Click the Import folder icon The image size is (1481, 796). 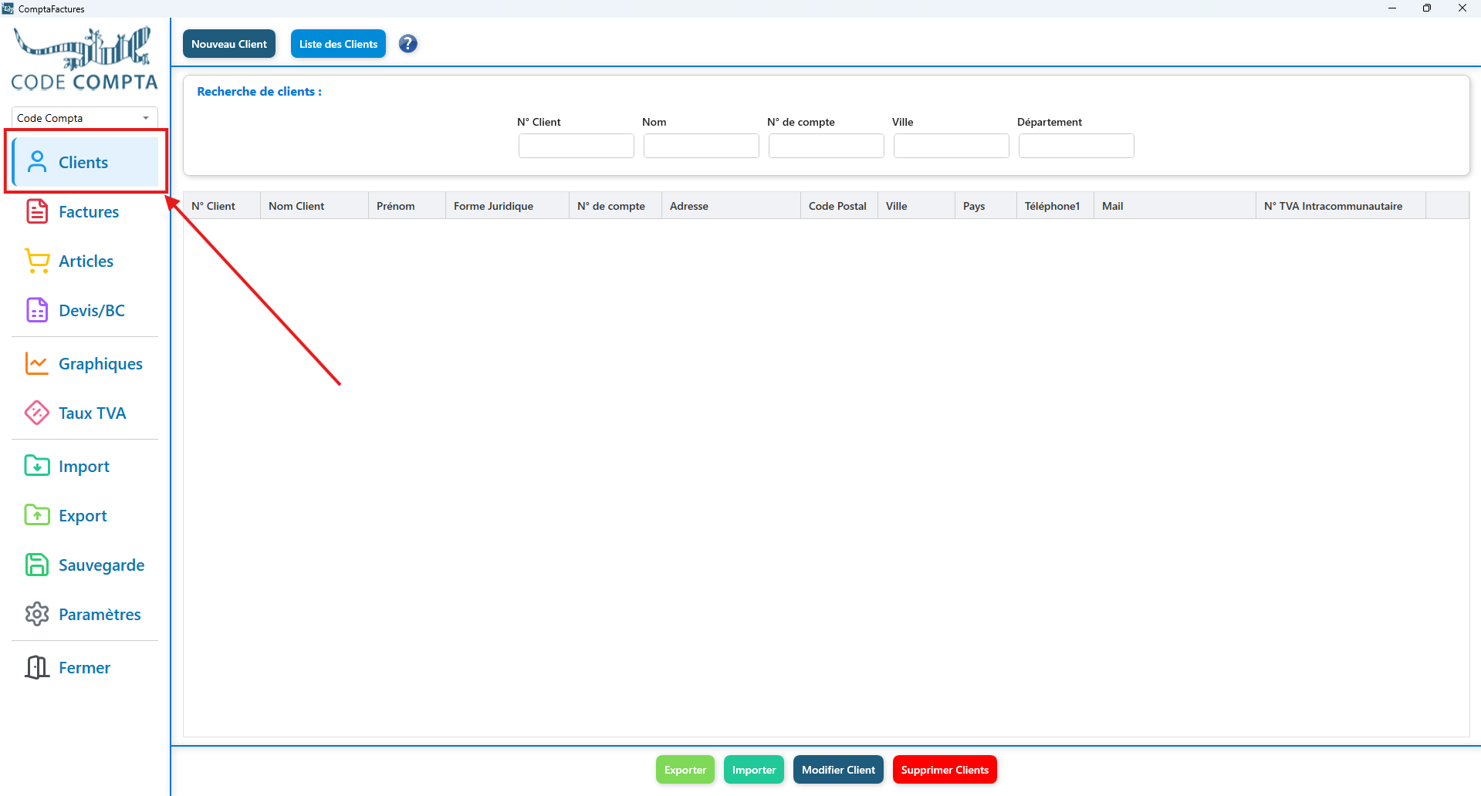[x=37, y=466]
